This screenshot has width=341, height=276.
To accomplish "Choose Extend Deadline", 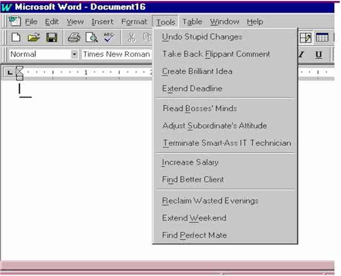I will point(225,88).
